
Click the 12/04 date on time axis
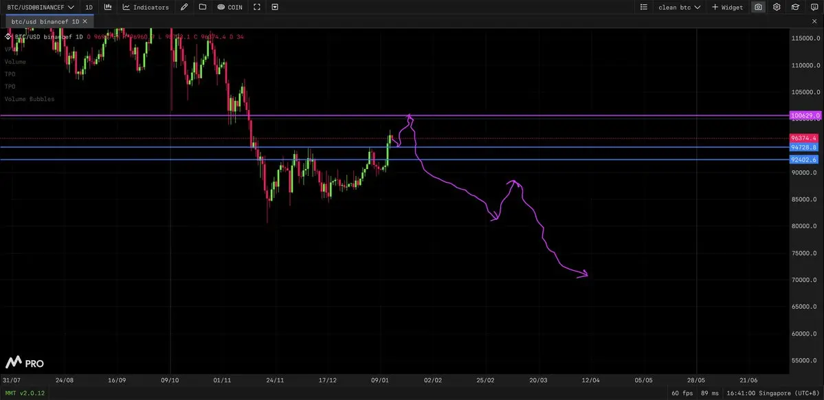[x=590, y=380]
